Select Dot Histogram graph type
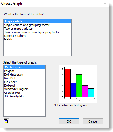This screenshot has width=113, height=132. click(24, 75)
